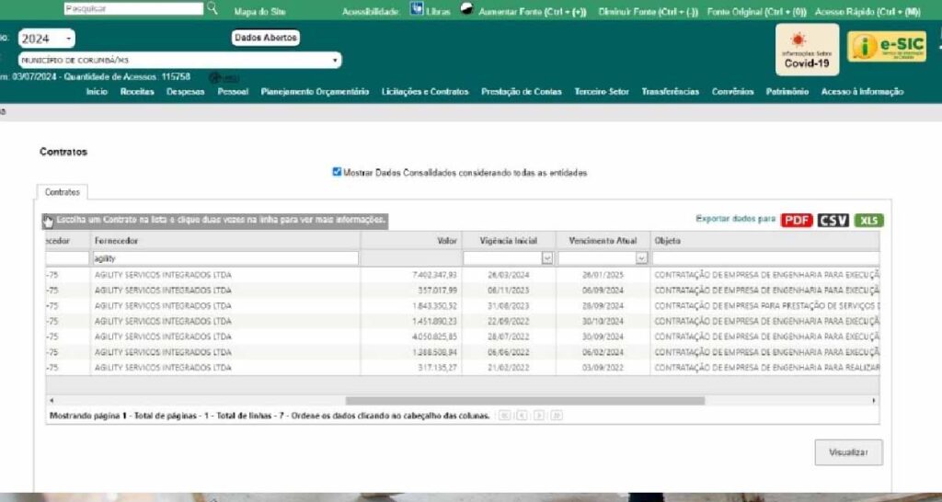This screenshot has height=502, width=942.
Task: Select the row with value 1.288.508,94
Action: [463, 352]
